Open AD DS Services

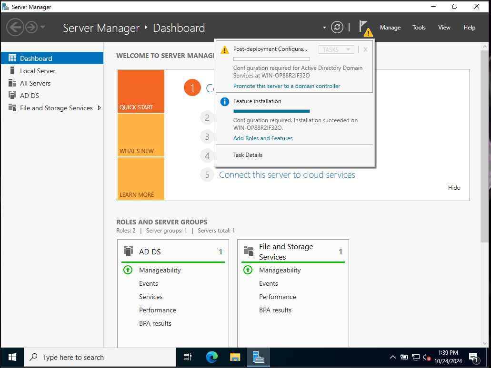[150, 297]
